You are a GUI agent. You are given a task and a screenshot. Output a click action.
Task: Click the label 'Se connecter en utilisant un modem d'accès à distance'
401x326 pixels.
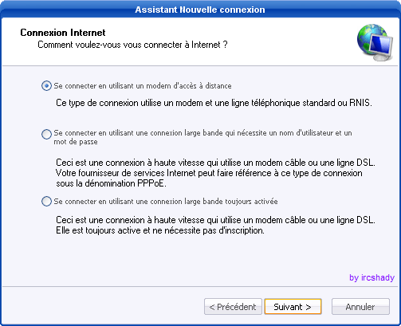click(143, 86)
